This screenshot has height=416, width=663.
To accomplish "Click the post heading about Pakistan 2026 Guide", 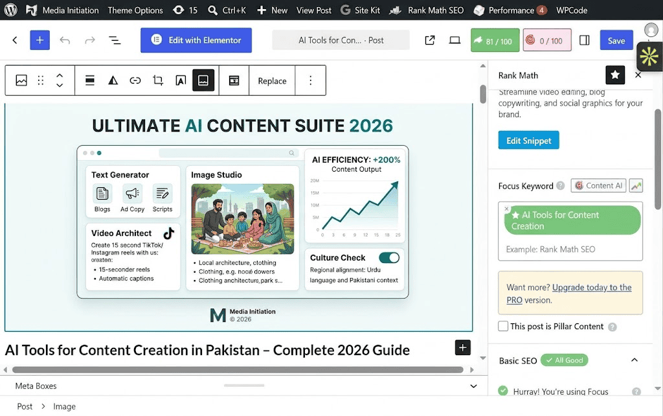I will point(207,350).
